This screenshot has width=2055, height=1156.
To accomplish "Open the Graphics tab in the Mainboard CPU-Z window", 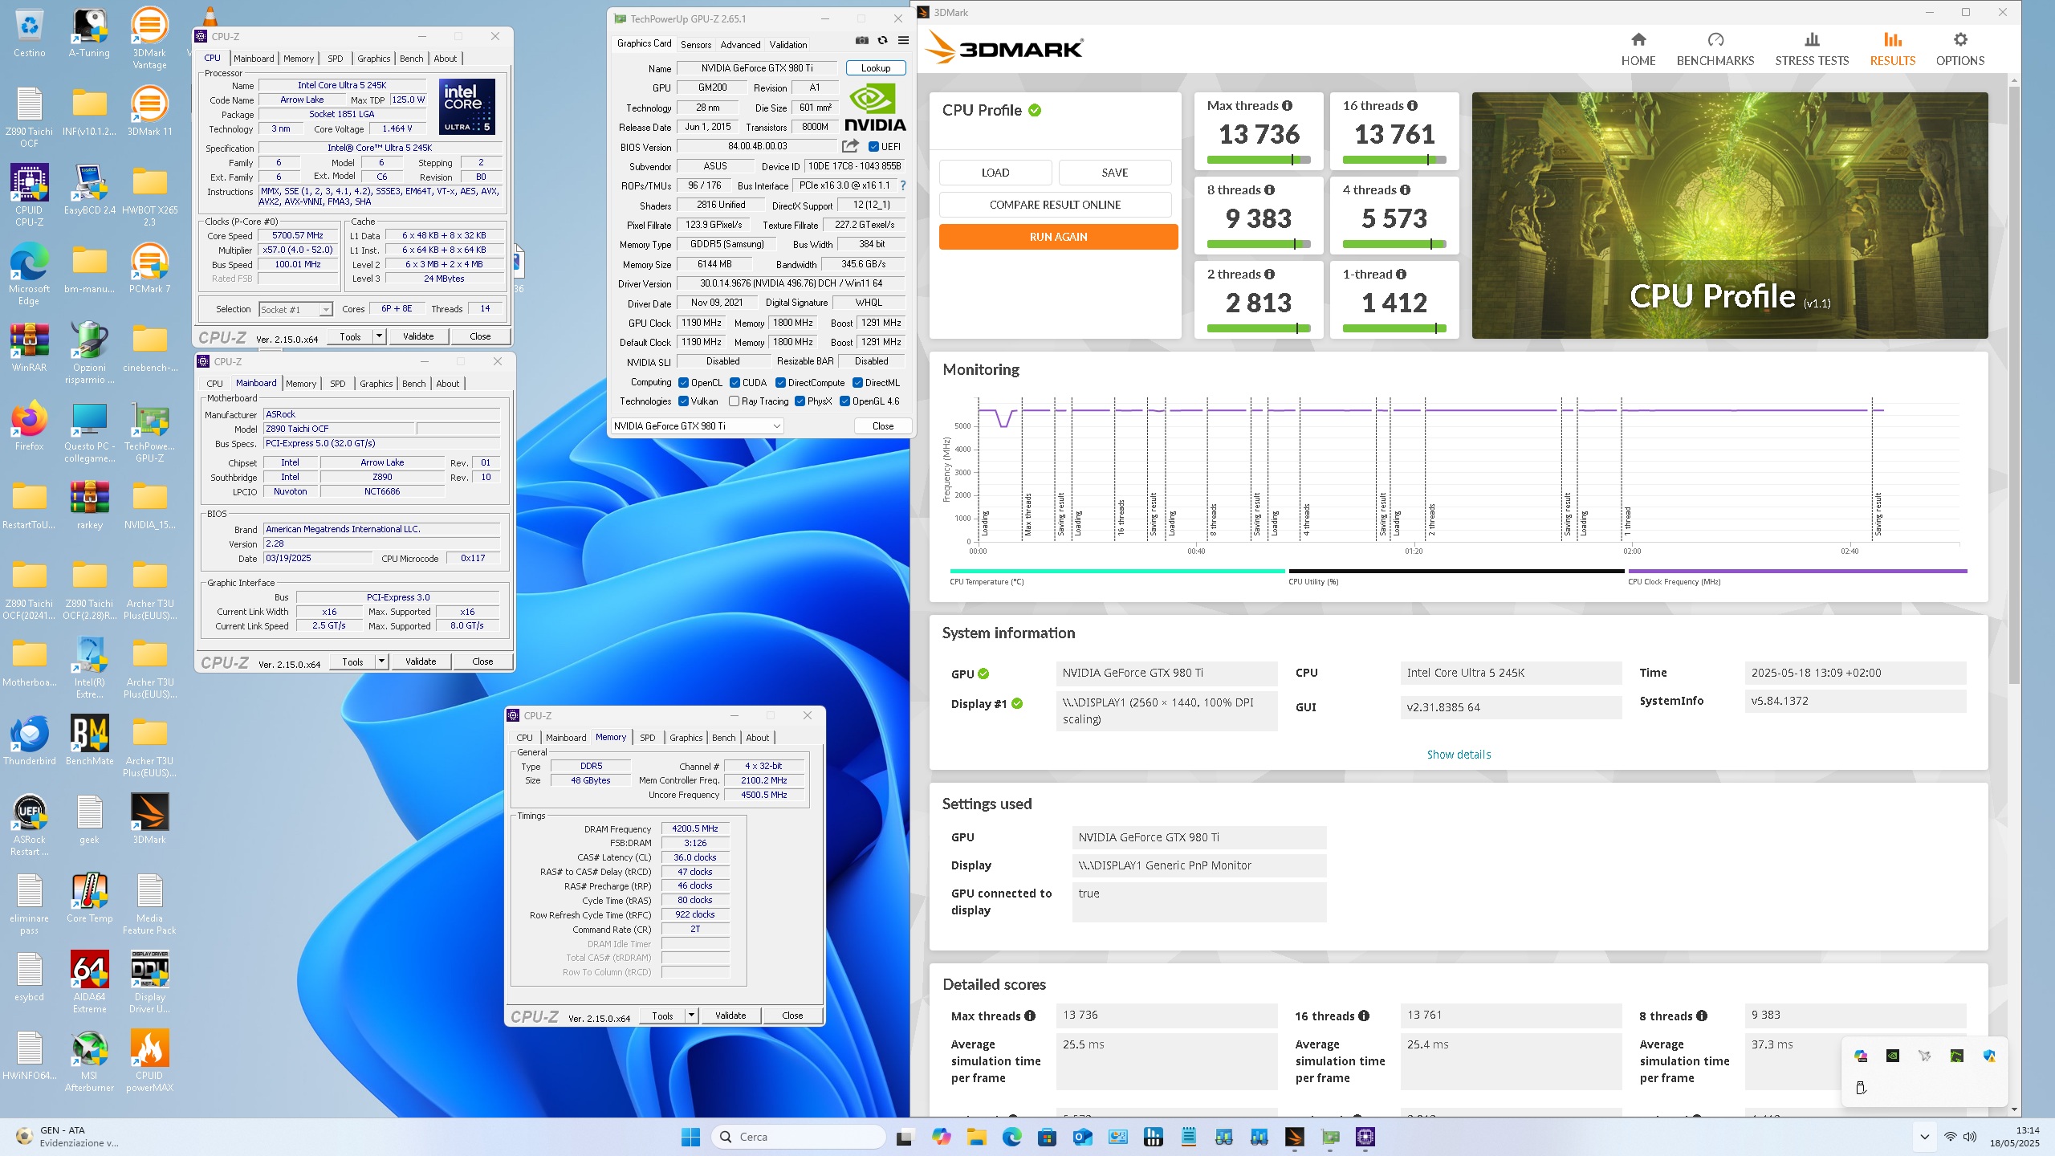I will (x=376, y=384).
